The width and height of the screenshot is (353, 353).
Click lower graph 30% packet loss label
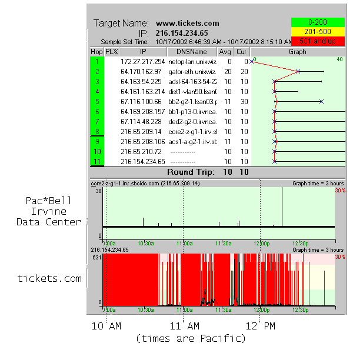pyautogui.click(x=340, y=257)
